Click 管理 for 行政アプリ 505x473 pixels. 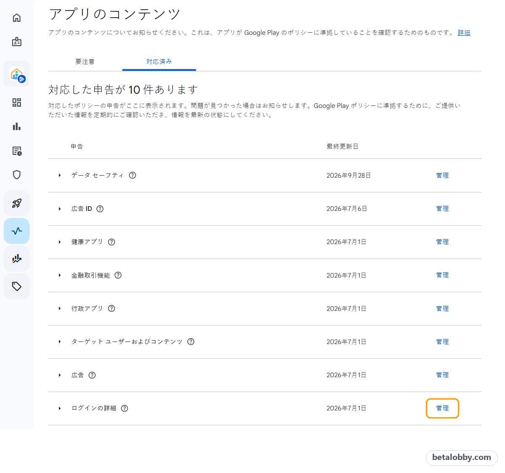442,308
